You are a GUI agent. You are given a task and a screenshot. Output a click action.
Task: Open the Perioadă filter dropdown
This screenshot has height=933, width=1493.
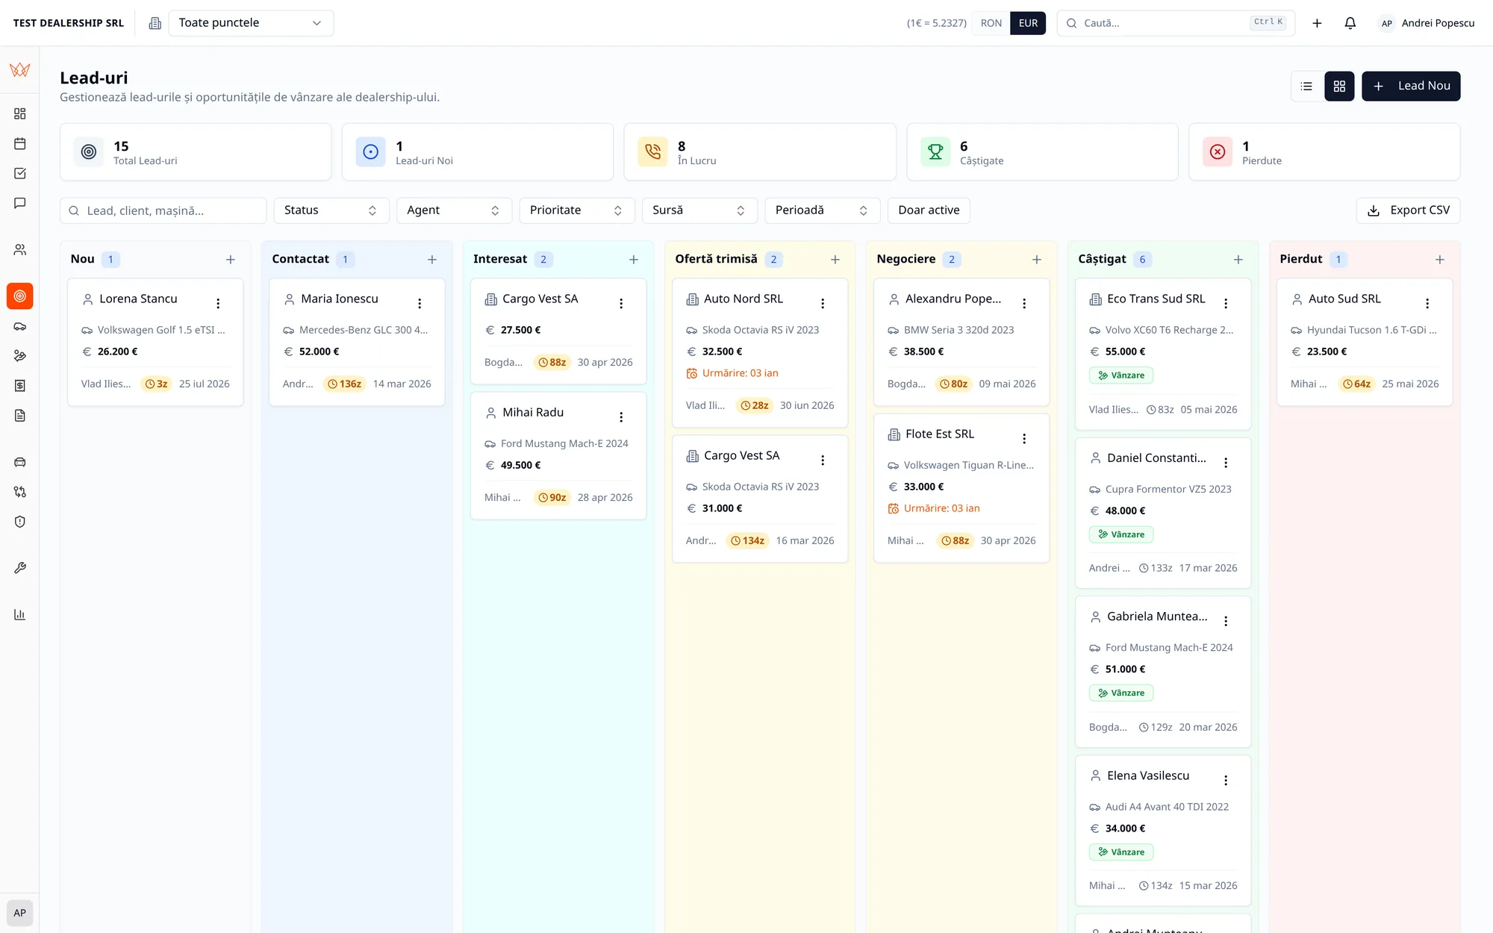pos(823,210)
